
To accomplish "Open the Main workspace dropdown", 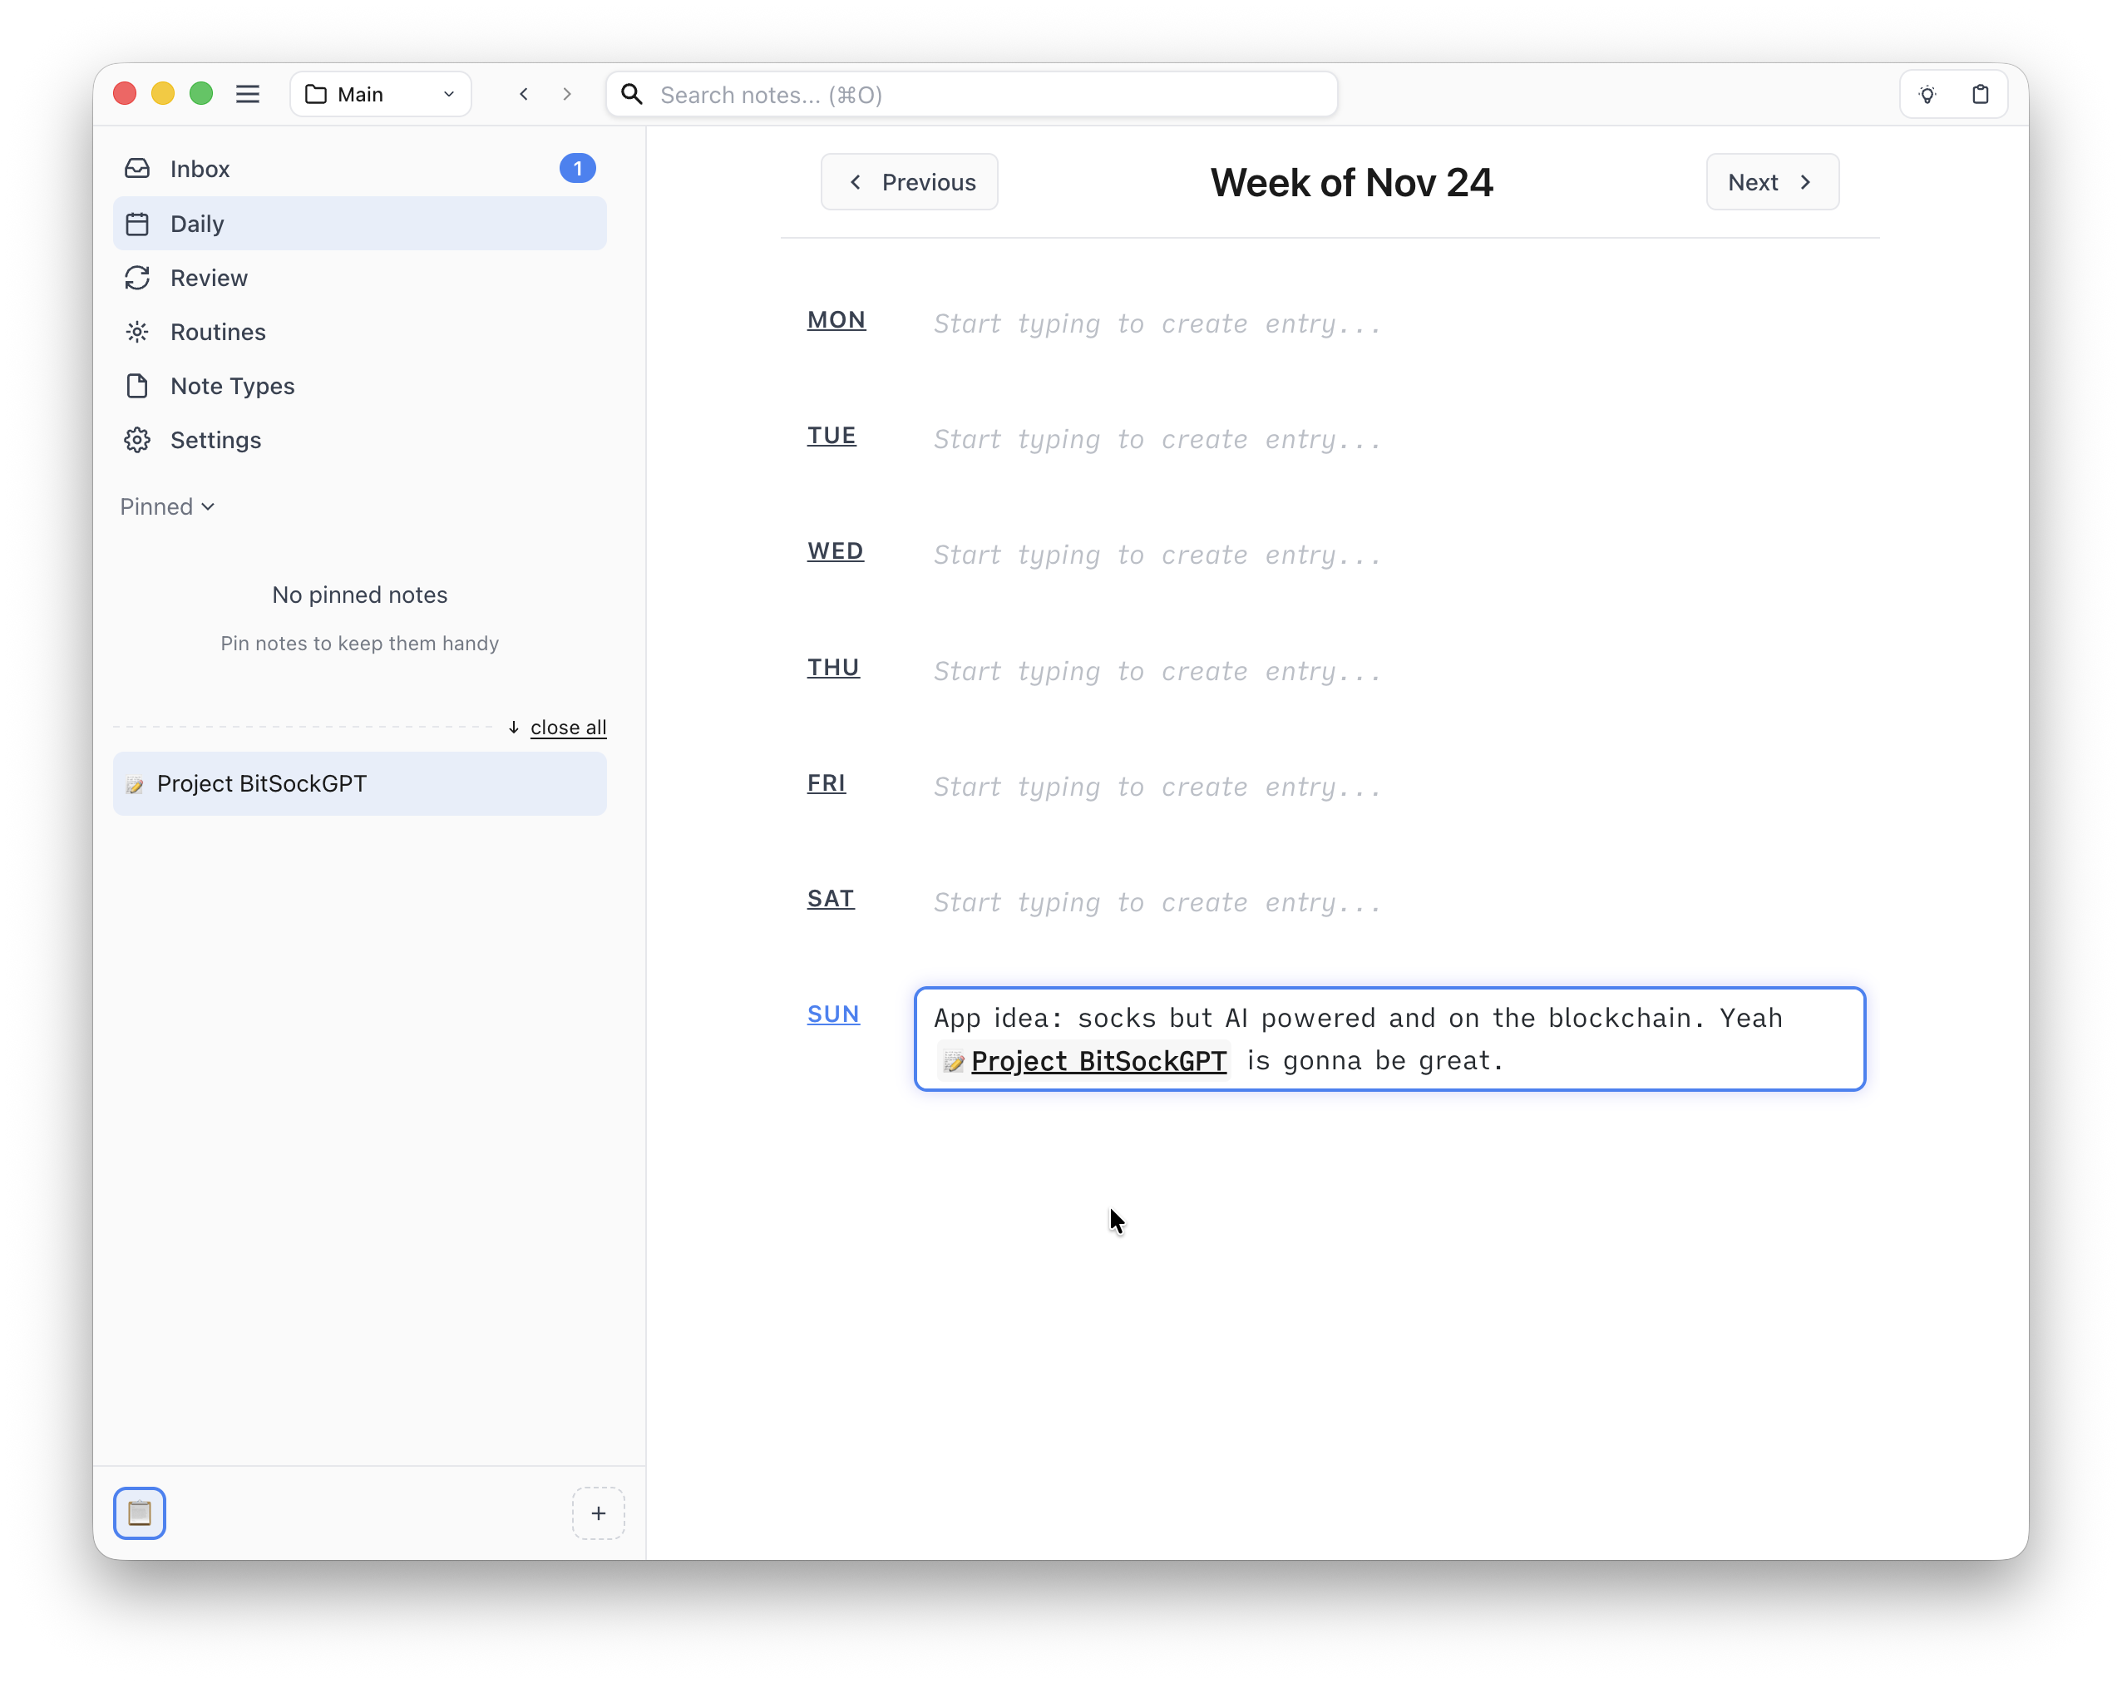I will (x=381, y=93).
